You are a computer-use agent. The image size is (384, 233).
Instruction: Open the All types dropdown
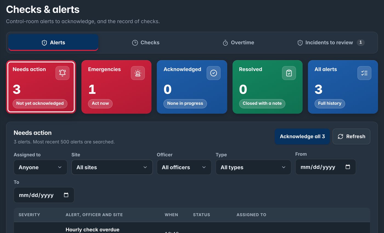tap(253, 167)
